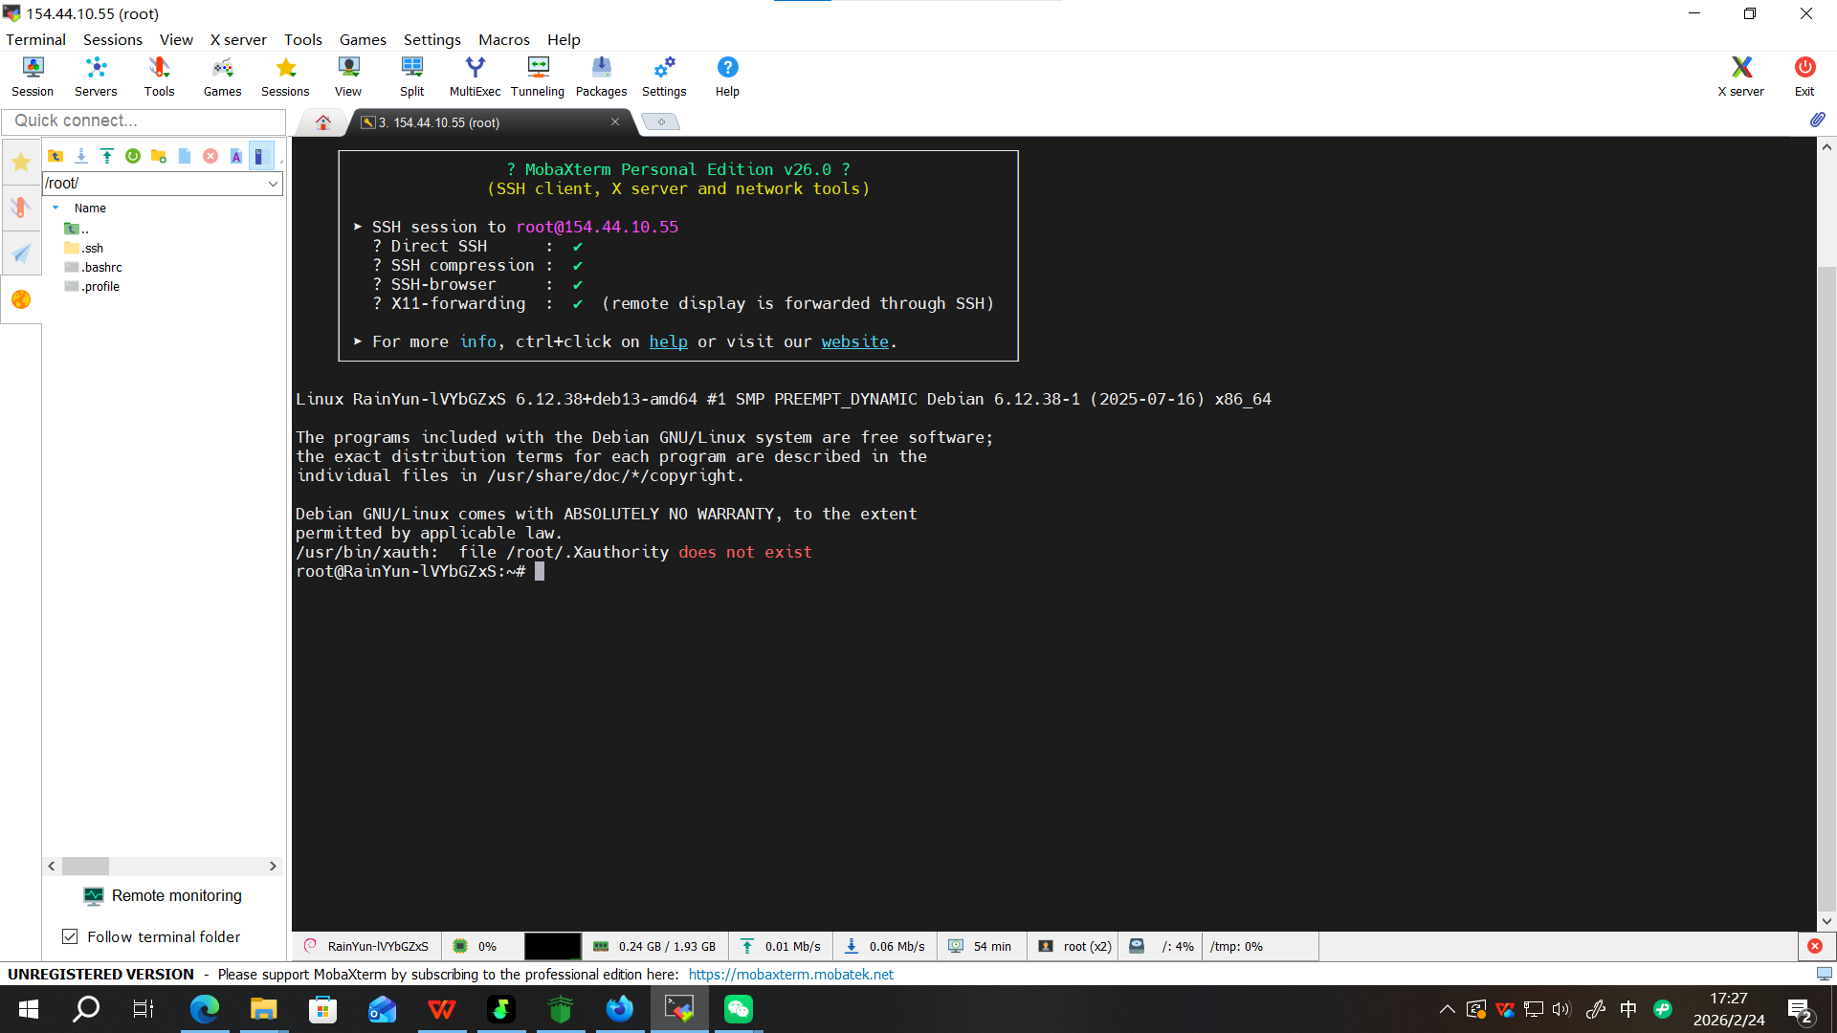Click the green refresh folder icon

(x=133, y=156)
